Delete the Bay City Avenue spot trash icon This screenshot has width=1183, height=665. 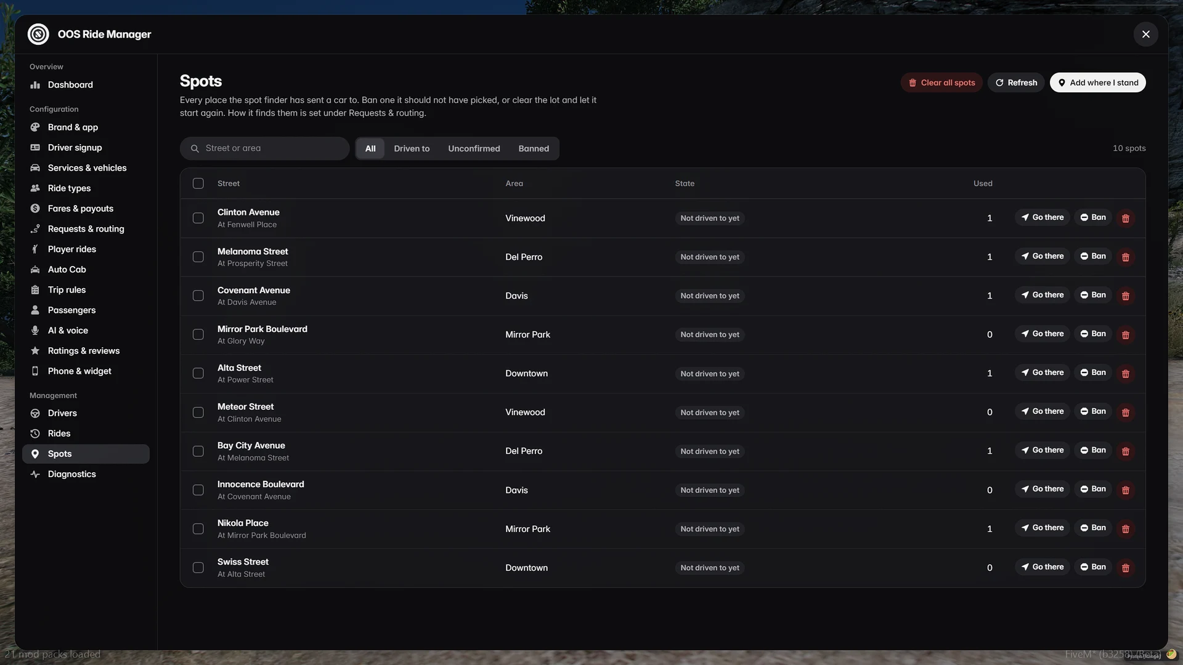click(1126, 451)
